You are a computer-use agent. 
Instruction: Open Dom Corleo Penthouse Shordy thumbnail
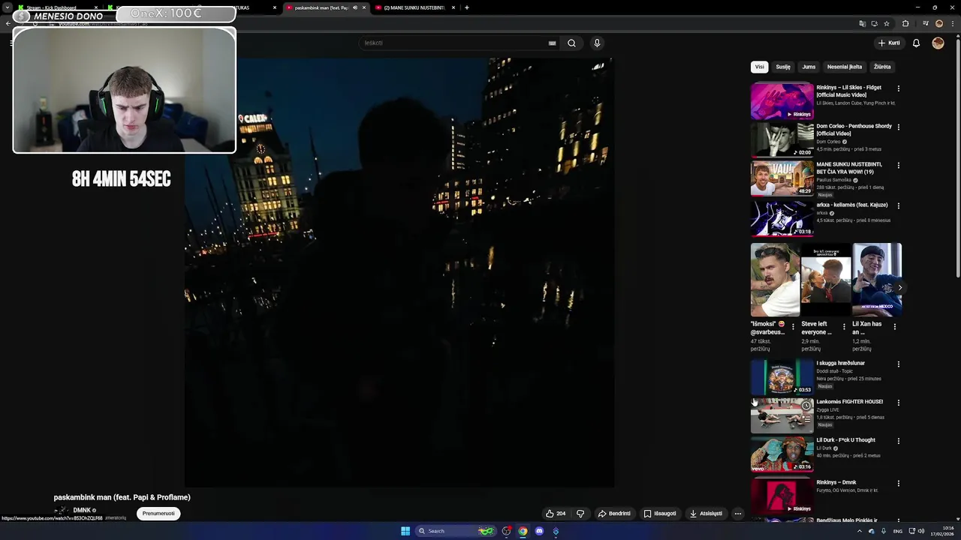tap(782, 139)
